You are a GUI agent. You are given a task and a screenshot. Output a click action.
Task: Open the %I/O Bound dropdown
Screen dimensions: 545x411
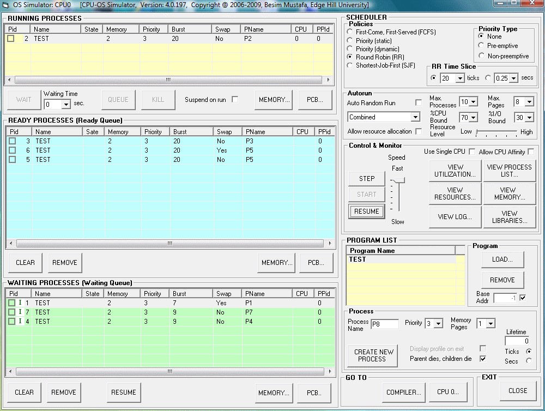(529, 118)
